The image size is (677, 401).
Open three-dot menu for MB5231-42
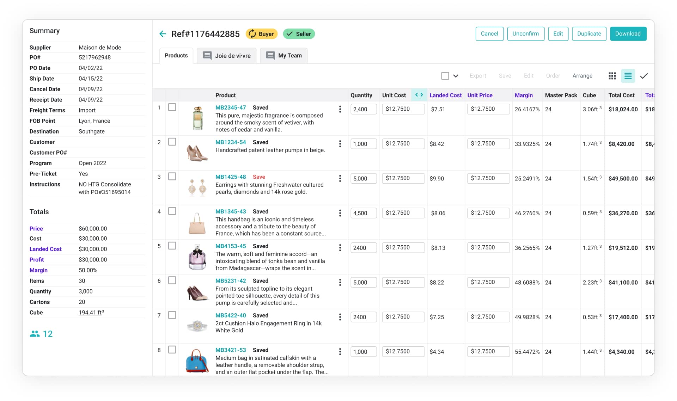(x=340, y=282)
